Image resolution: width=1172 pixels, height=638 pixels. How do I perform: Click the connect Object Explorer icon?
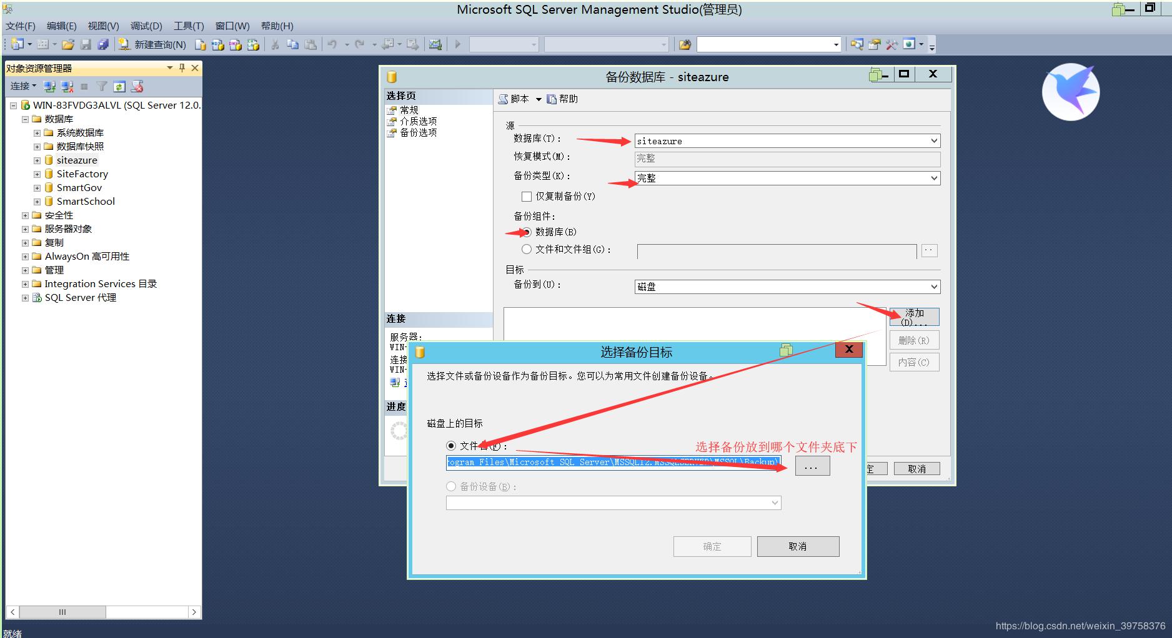49,86
